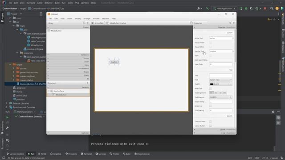Image resolution: width=285 pixels, height=160 pixels.
Task: Open the Text Overrun ELLIPSIS dropdown
Action: (221, 97)
